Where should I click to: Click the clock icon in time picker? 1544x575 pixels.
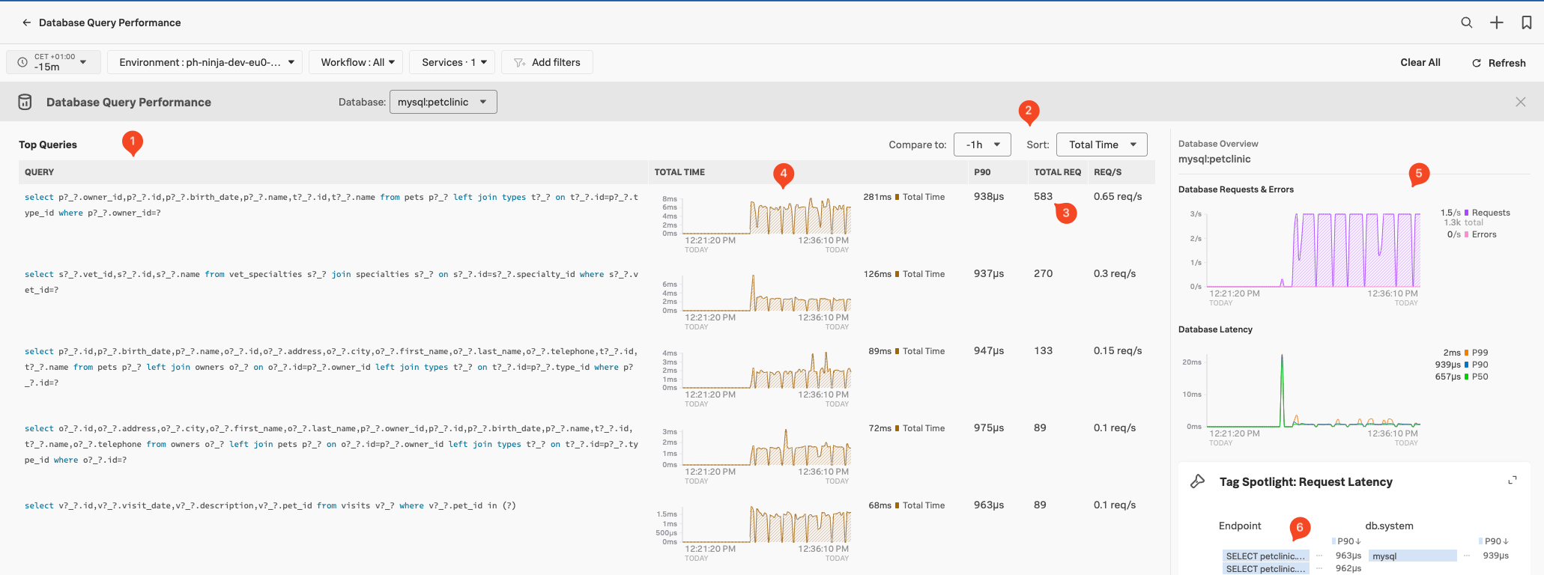tap(22, 62)
